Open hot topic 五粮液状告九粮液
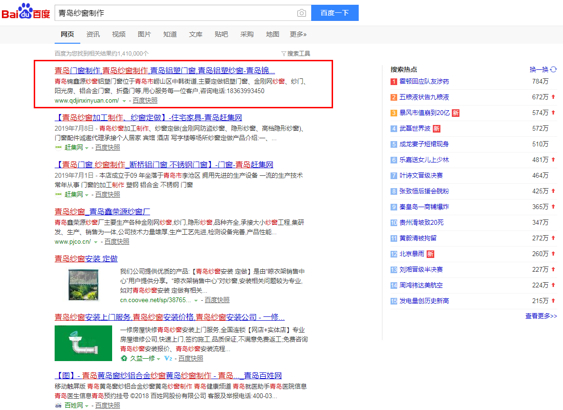 pyautogui.click(x=424, y=97)
